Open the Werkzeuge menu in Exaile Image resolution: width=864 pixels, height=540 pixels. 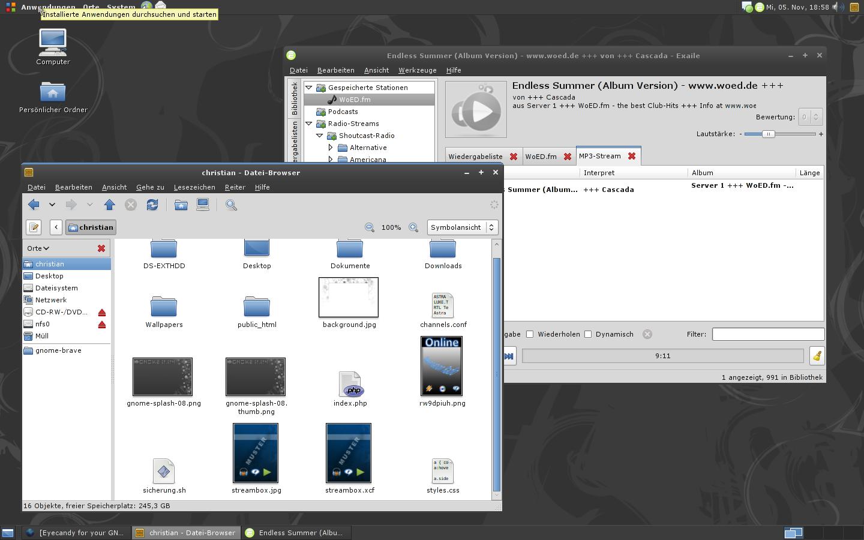click(x=417, y=70)
